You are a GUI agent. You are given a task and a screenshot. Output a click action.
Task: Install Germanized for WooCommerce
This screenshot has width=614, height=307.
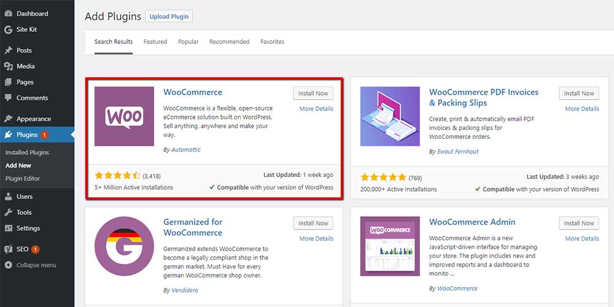pos(313,223)
